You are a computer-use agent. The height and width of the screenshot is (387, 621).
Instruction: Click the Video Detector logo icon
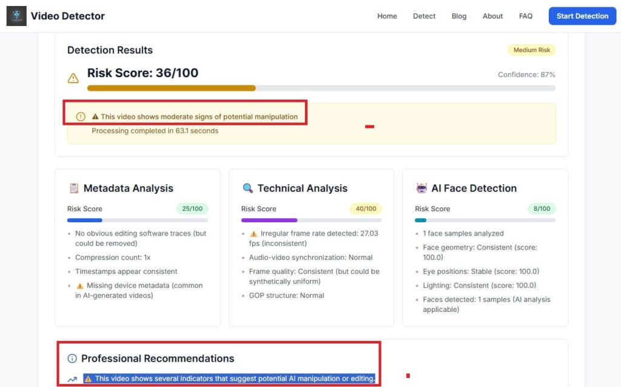(x=16, y=16)
